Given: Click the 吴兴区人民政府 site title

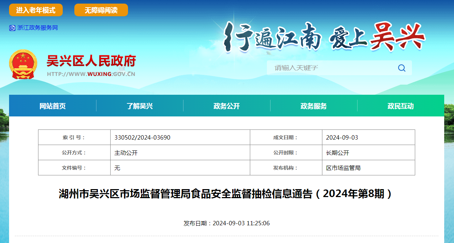Looking at the screenshot, I should (x=91, y=61).
